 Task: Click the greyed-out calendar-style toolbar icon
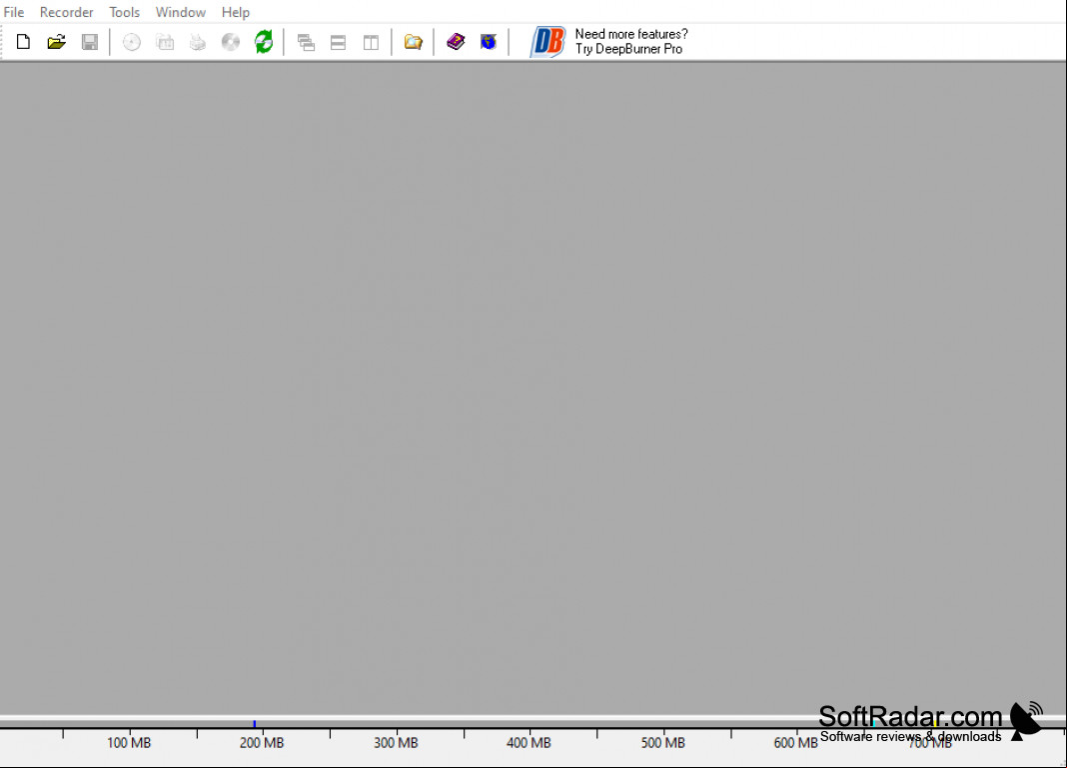pos(165,42)
